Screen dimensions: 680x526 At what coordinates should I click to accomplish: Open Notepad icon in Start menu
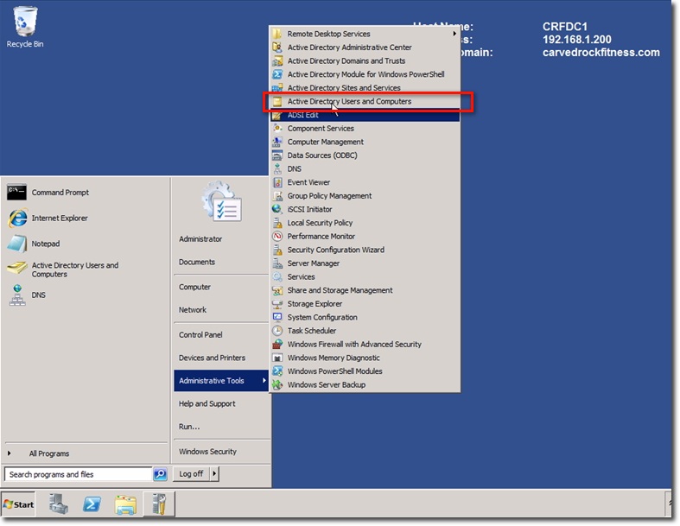tap(17, 244)
